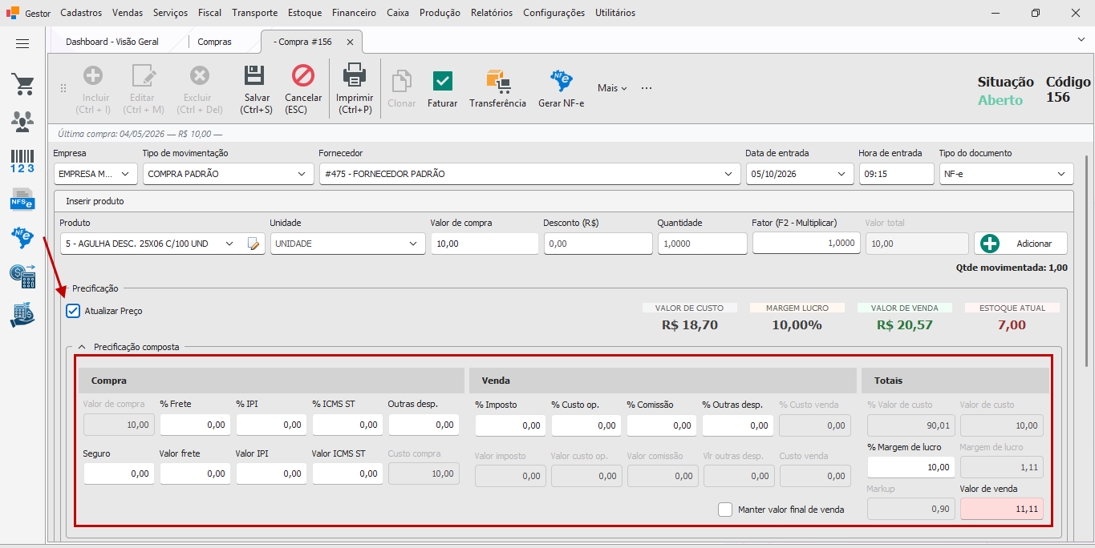Open the shopping cart sidebar icon
This screenshot has height=548, width=1095.
click(x=22, y=84)
